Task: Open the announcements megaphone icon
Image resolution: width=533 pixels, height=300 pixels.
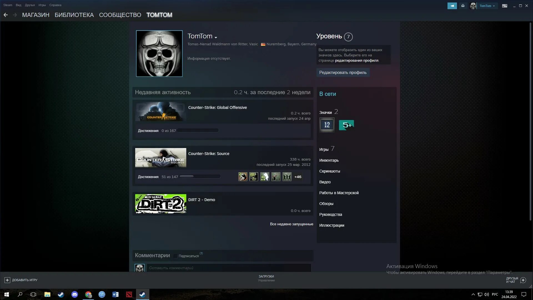Action: (x=452, y=6)
